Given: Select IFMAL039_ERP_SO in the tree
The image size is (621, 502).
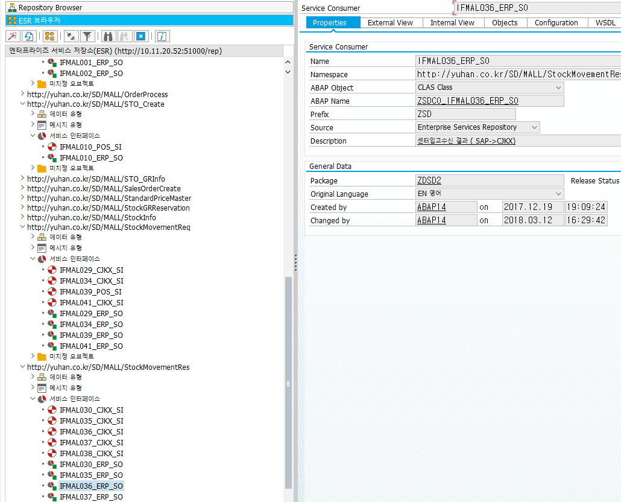Looking at the screenshot, I should (91, 335).
